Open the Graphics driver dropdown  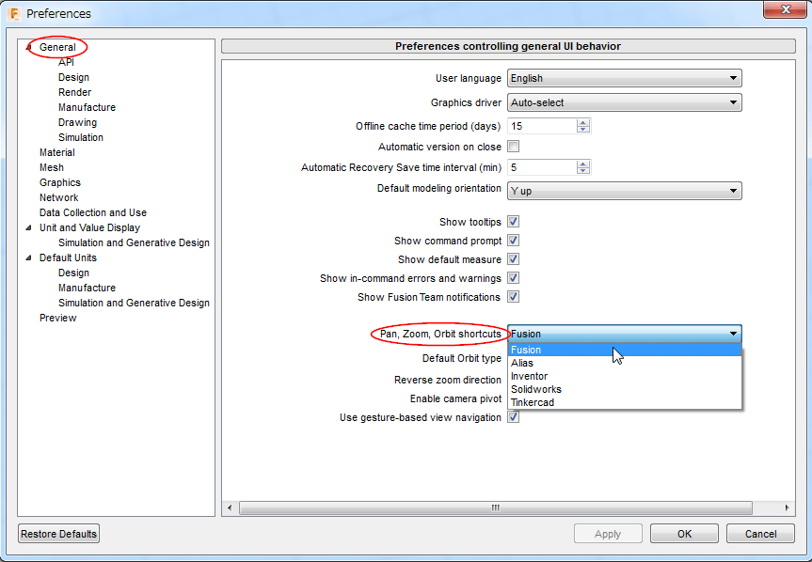coord(734,102)
